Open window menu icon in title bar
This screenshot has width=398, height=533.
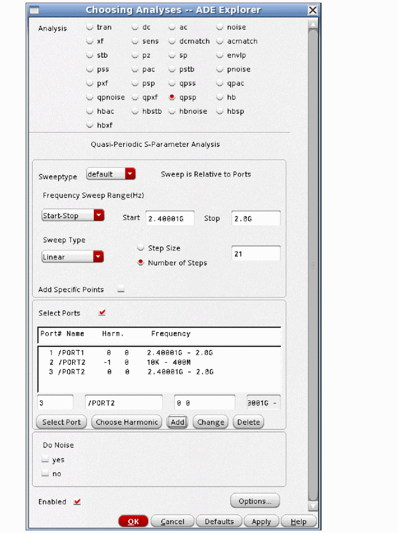(34, 10)
